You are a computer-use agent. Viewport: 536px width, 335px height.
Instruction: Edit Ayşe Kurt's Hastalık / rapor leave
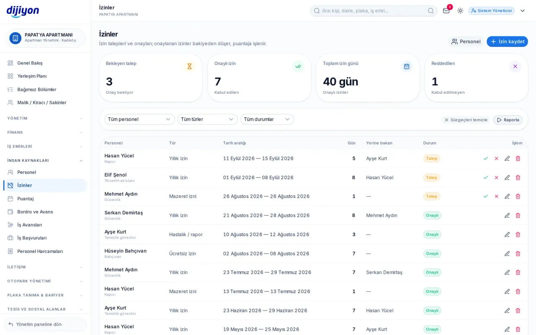click(507, 234)
